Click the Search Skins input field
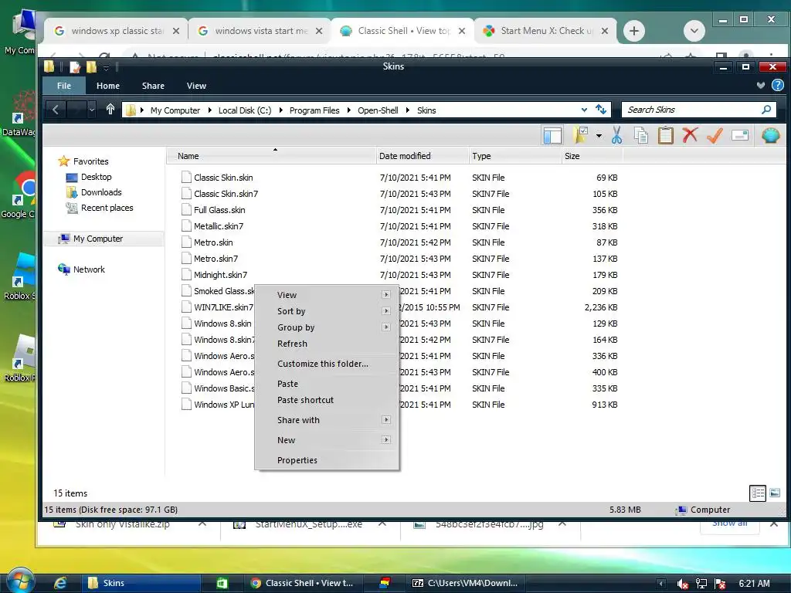This screenshot has width=791, height=593. tap(691, 110)
